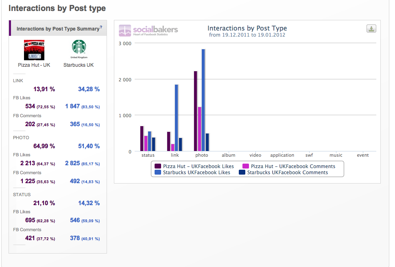Click the Starbucks UK name
Image resolution: width=395 pixels, height=267 pixels.
tap(79, 65)
